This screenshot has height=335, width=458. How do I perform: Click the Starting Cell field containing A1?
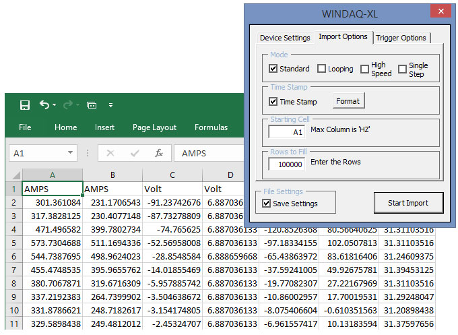click(x=286, y=132)
